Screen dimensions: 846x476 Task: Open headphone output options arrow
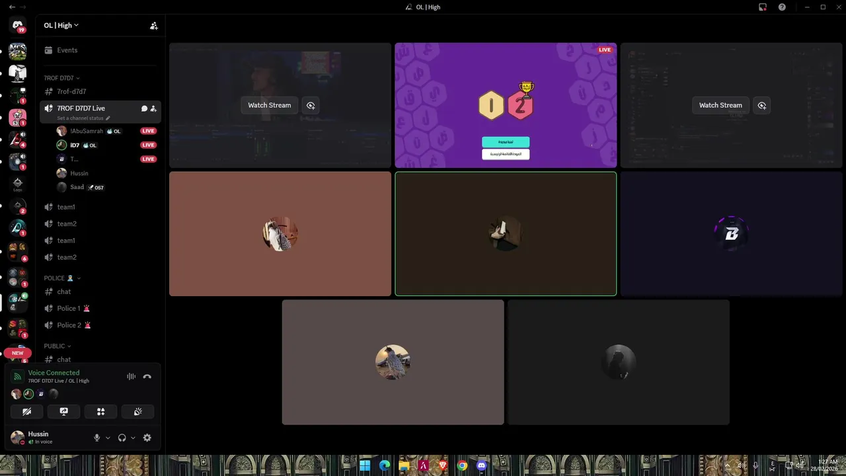click(x=133, y=438)
